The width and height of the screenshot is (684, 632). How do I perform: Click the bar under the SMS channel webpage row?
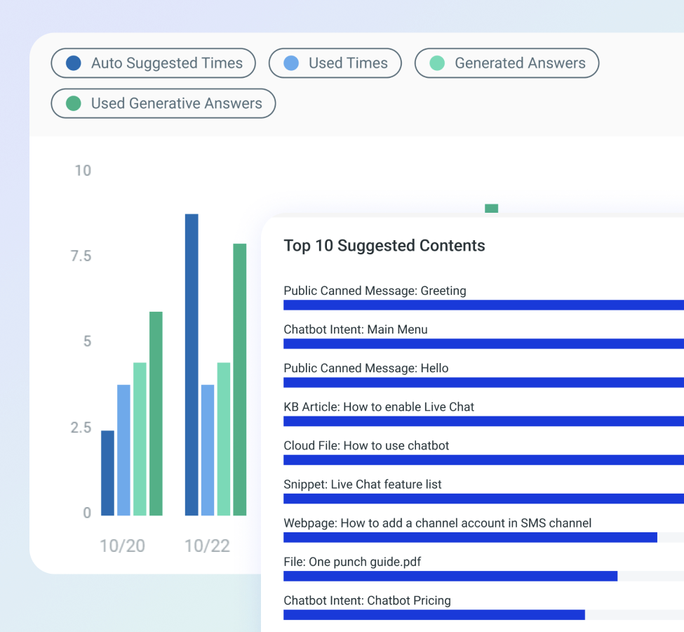tap(470, 537)
